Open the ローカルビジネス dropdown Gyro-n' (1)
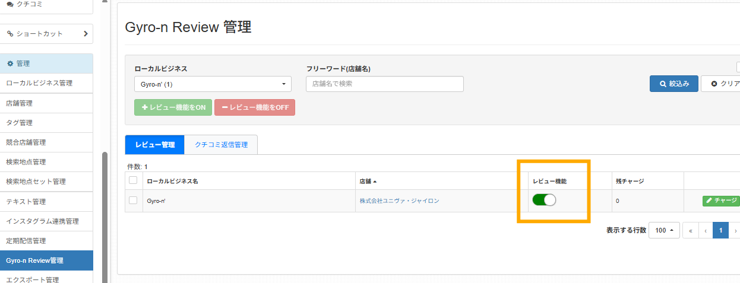 [213, 84]
